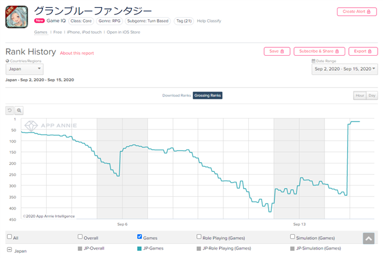
Task: Click the New badge next to Game IQ
Action: (39, 21)
